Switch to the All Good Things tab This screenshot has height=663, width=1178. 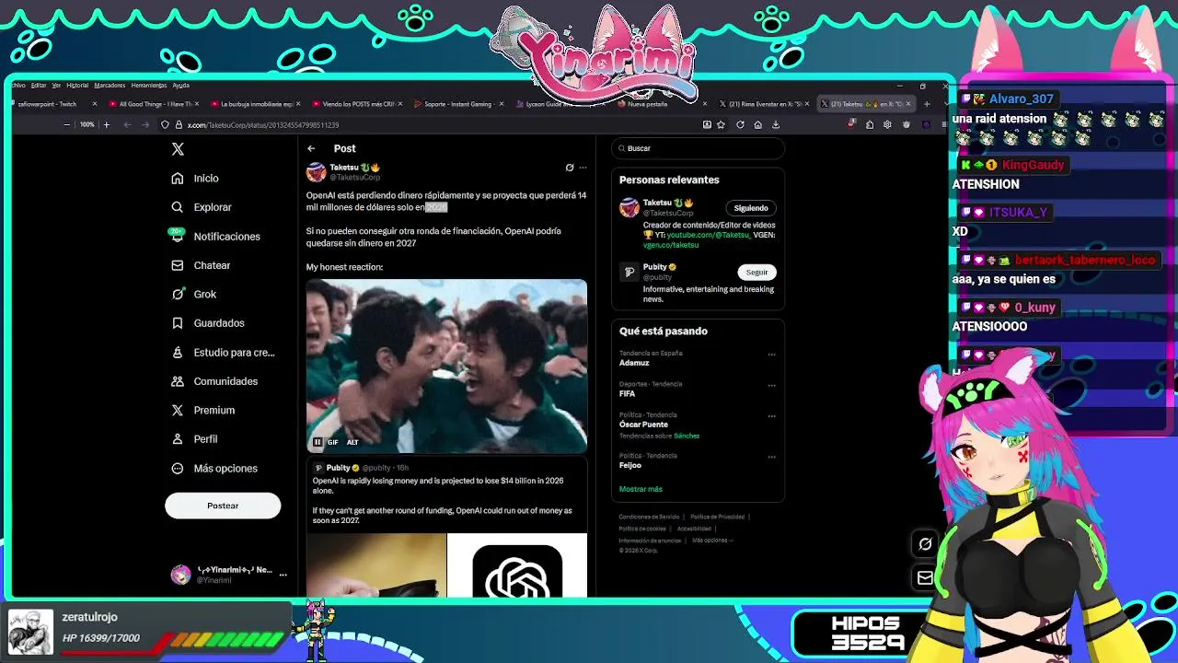pos(153,104)
